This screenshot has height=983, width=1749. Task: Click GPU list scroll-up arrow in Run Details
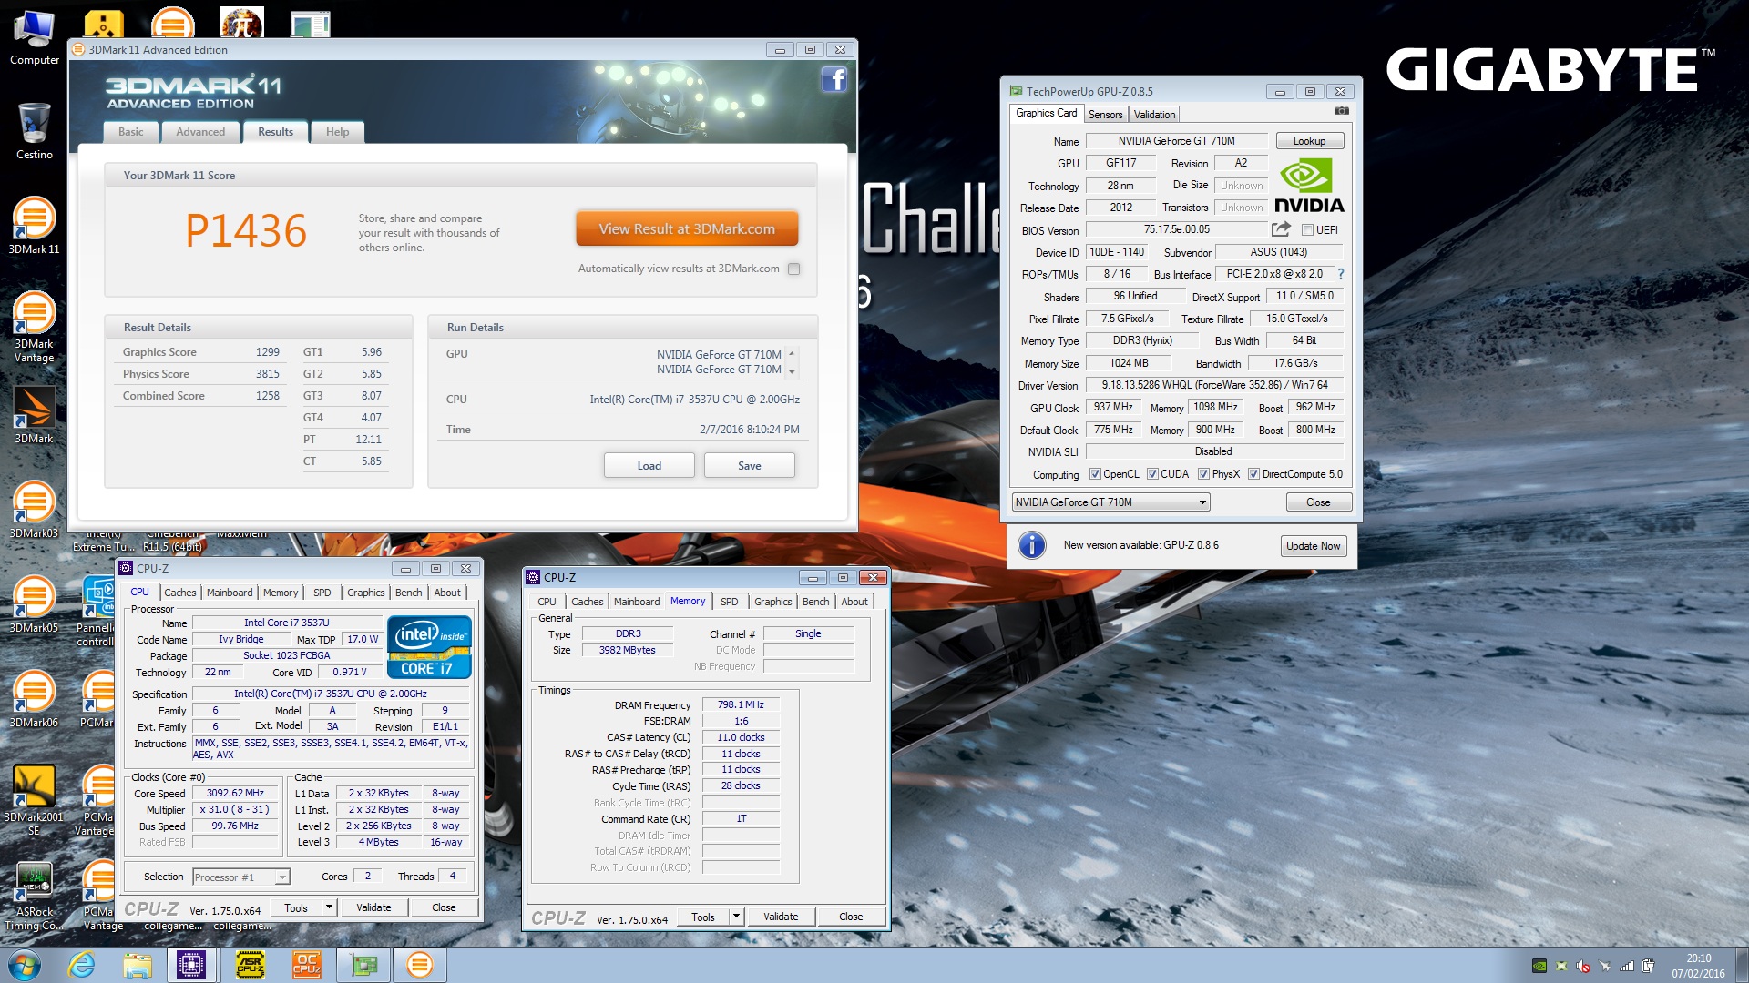click(792, 353)
